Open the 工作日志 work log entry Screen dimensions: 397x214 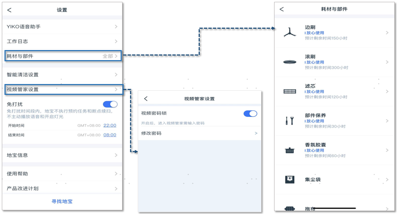[x=62, y=41]
